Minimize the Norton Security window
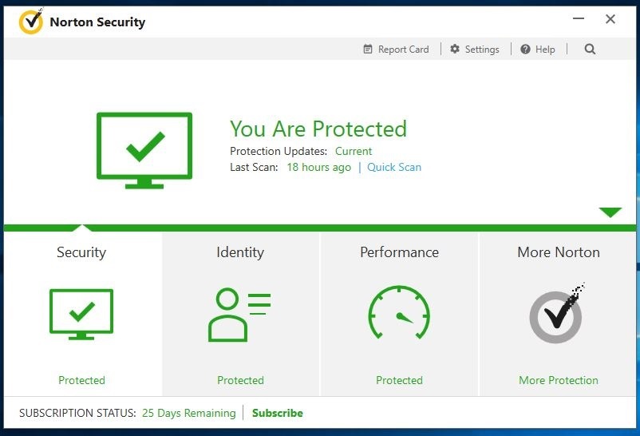The width and height of the screenshot is (640, 436). pyautogui.click(x=579, y=19)
